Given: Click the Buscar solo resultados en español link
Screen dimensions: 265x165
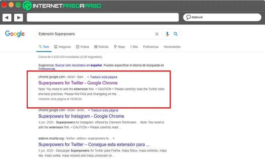Looking at the screenshot, I should (79, 65).
